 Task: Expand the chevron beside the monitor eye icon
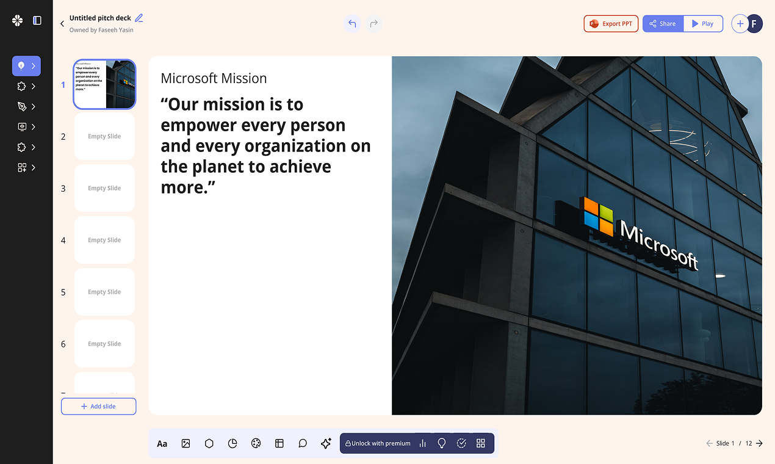tap(34, 127)
